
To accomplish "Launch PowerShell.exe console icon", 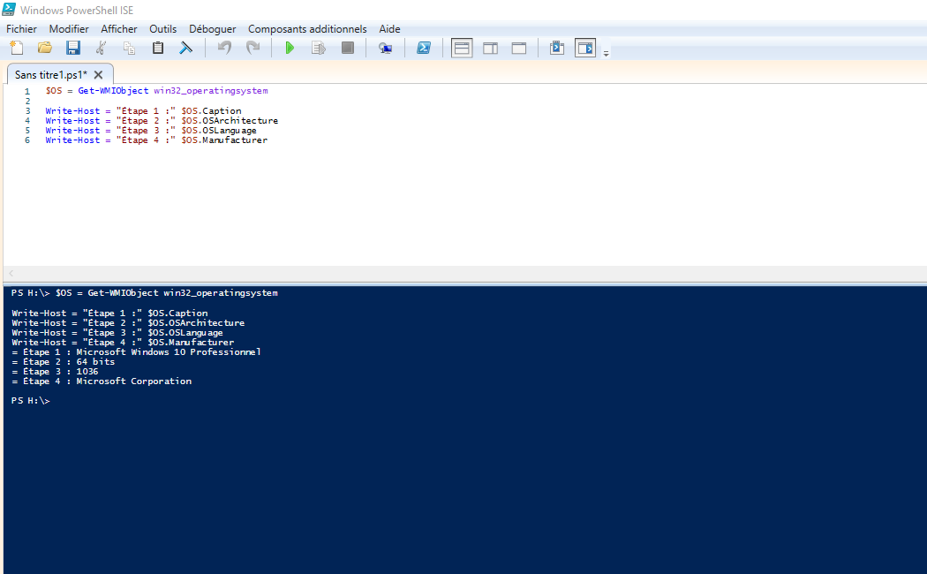I will [x=424, y=48].
